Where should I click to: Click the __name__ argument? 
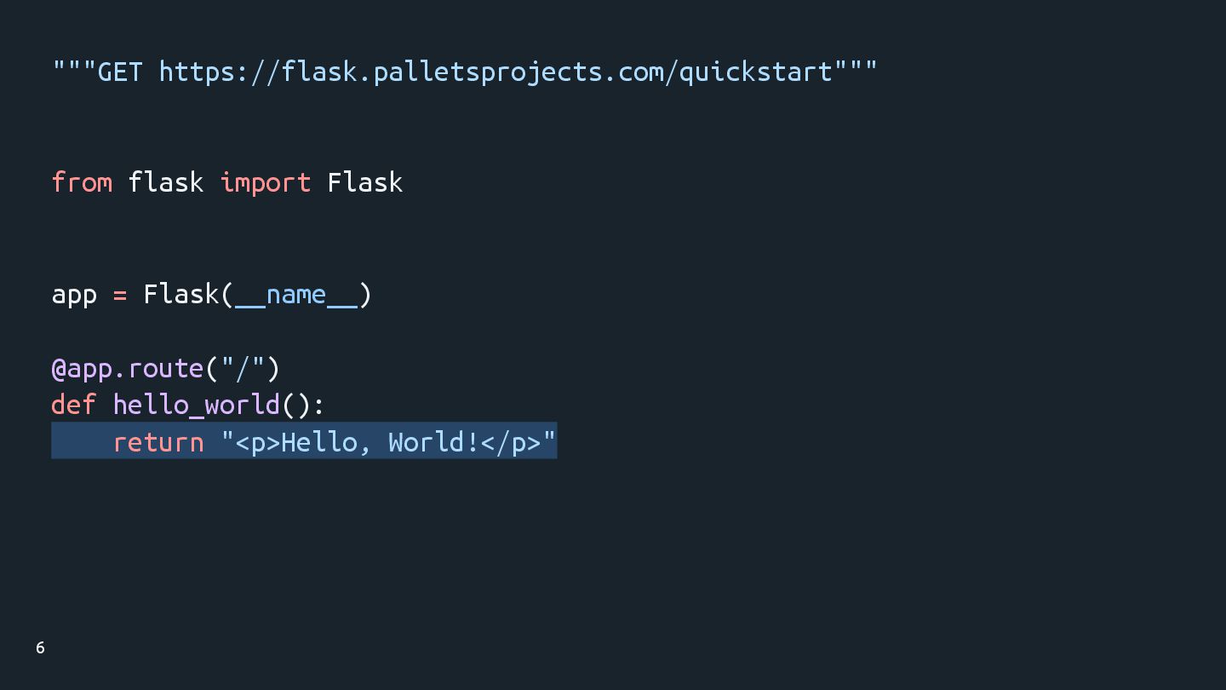coord(296,295)
